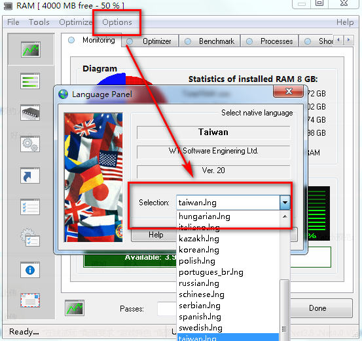
Task: Click the envelope mail sidebar icon
Action: pos(30,300)
